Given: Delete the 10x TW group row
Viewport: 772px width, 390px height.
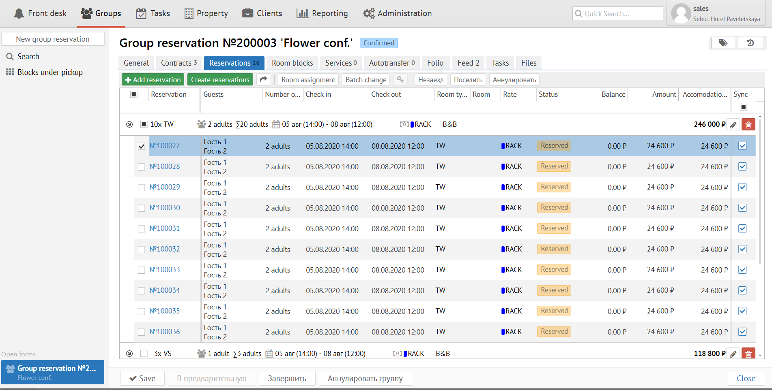Looking at the screenshot, I should coord(748,125).
